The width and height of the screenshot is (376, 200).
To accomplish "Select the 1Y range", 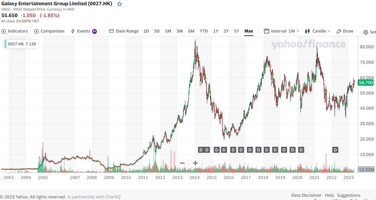I will 216,31.
